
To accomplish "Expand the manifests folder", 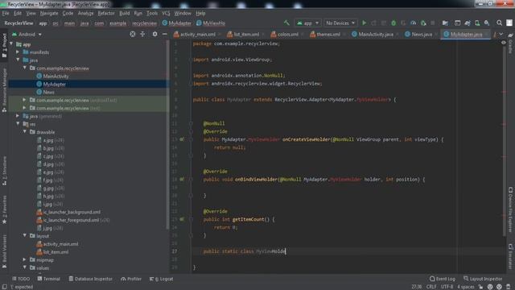I will coord(18,52).
